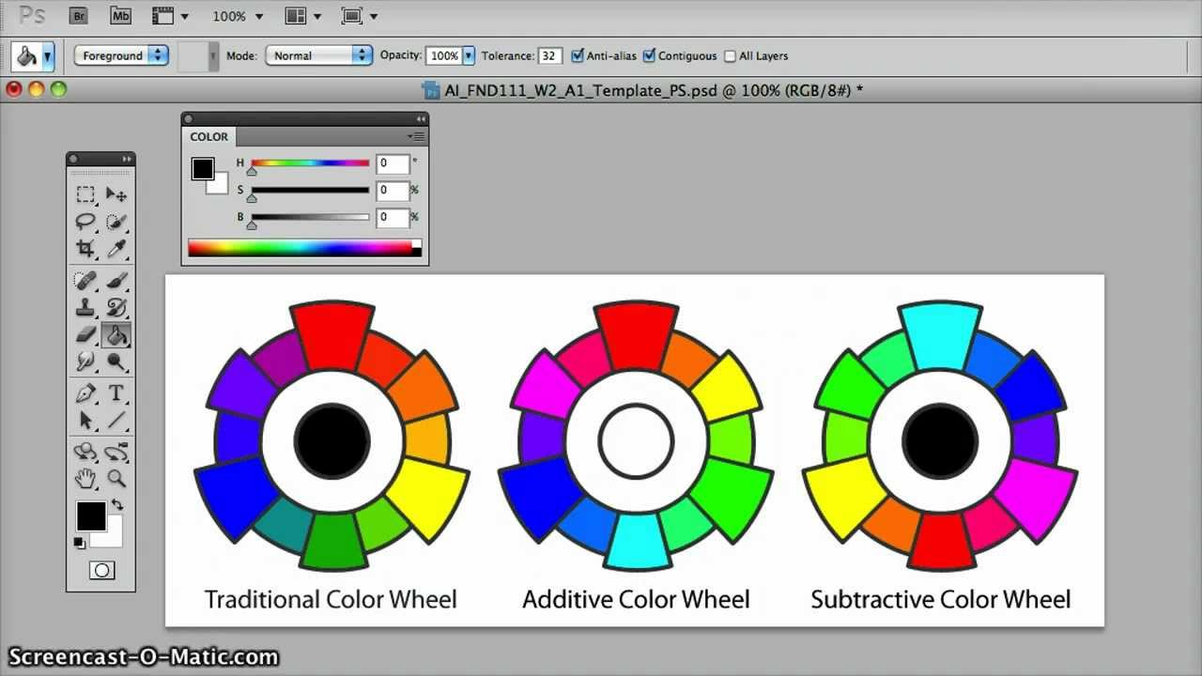Screen dimensions: 1202x676
Task: Select the Spot Healing Brush tool
Action: click(x=85, y=280)
